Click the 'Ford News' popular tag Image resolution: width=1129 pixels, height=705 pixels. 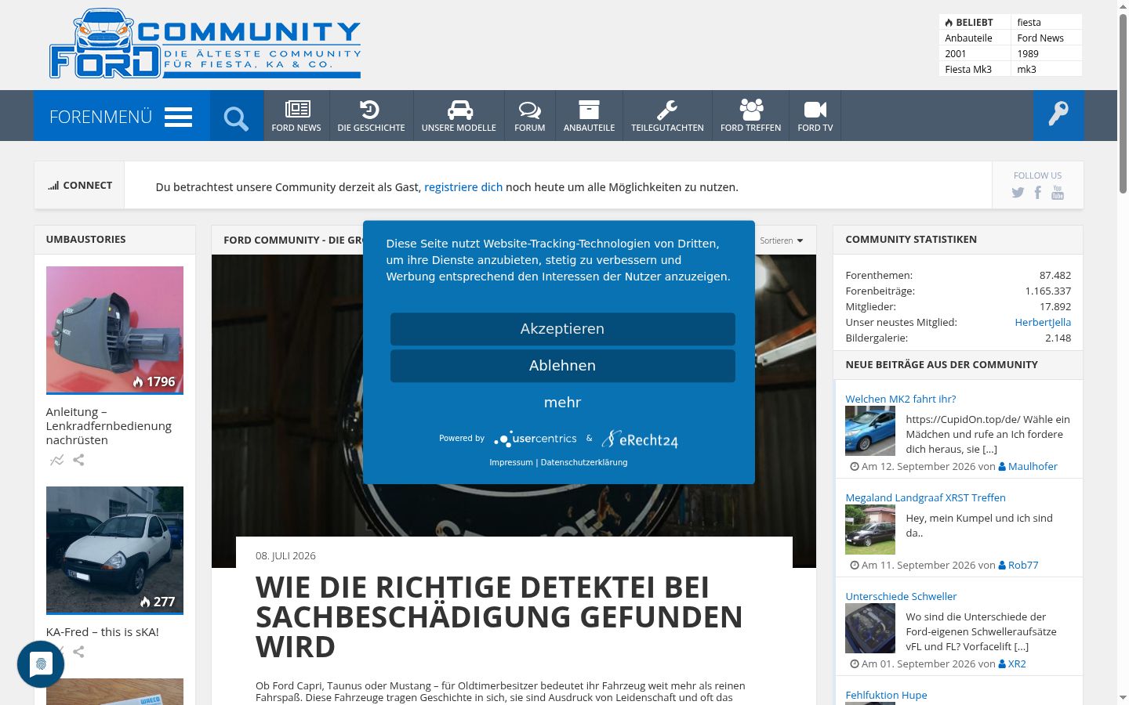click(1040, 38)
